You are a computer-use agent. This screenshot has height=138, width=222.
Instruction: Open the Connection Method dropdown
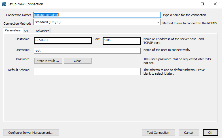click(97, 22)
